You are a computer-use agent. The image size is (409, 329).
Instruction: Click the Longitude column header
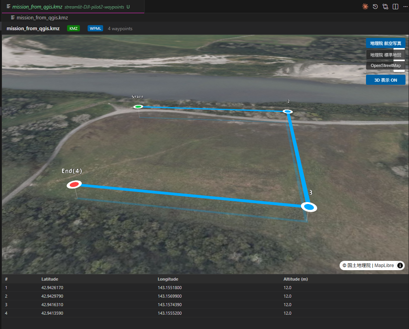[168, 279]
